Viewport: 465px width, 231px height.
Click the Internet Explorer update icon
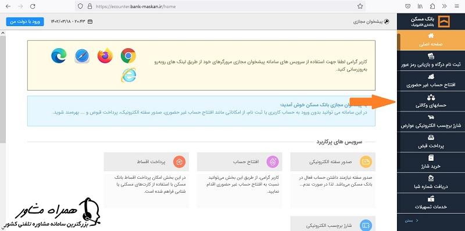click(128, 75)
